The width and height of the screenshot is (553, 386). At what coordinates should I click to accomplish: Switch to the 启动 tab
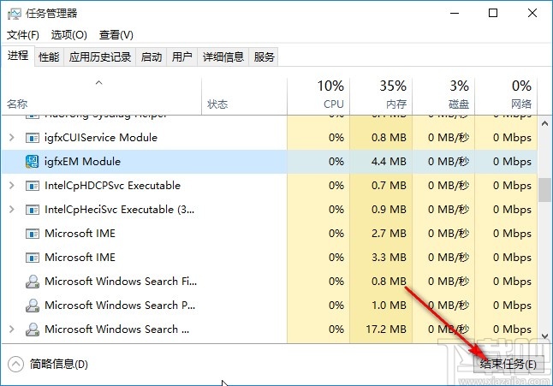(x=152, y=56)
